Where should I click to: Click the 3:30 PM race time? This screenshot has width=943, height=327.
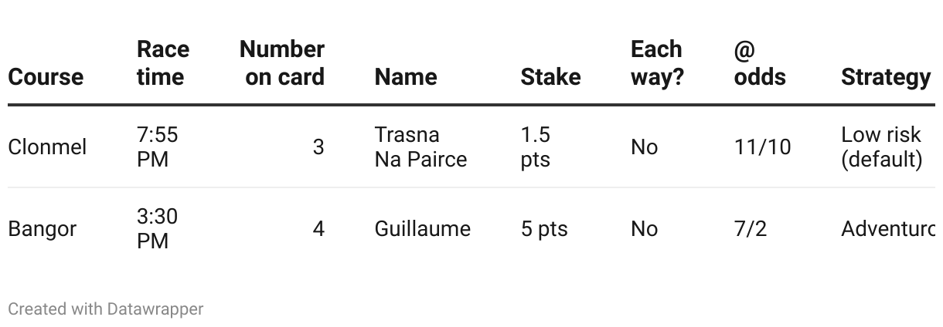coord(157,229)
